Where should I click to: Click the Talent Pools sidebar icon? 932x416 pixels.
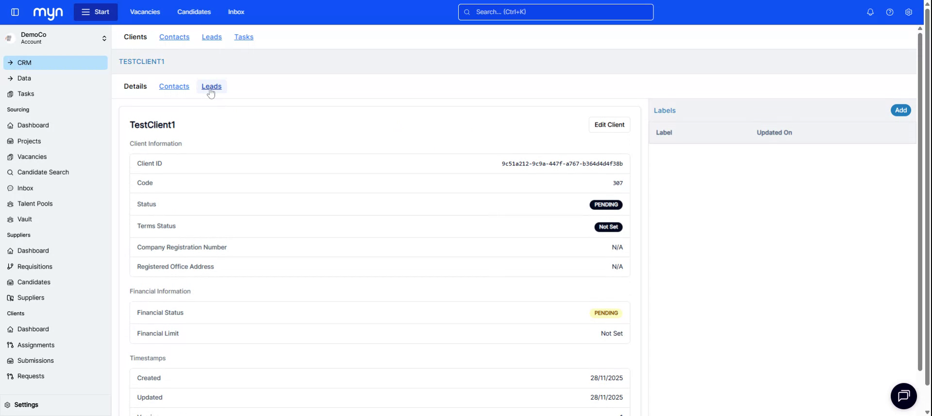point(10,204)
